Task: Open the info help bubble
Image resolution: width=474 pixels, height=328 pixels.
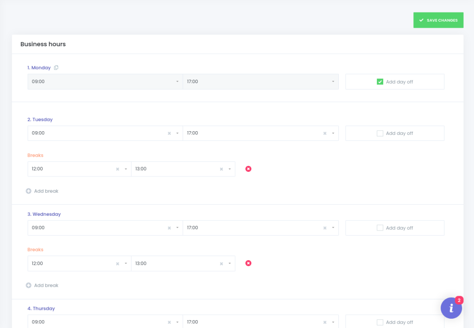Action: (451, 308)
